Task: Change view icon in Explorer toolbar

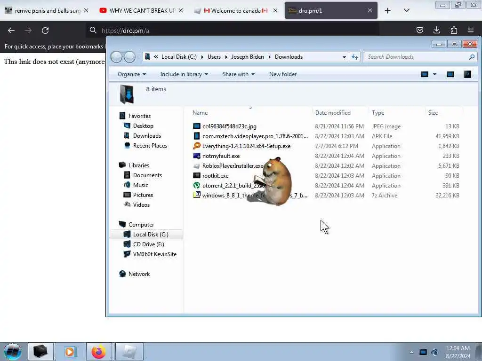Action: pos(425,74)
